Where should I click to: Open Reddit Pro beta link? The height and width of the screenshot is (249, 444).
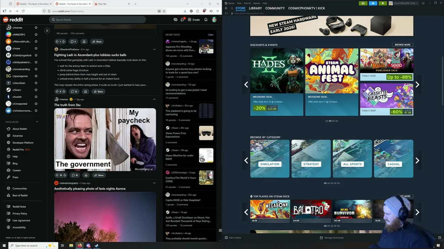pos(21,149)
